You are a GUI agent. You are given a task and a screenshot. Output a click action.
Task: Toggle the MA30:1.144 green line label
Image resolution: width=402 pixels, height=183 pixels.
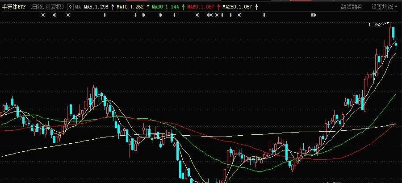tap(165, 7)
